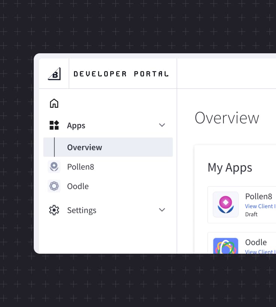
Task: Click the Pollen8 app name in My Apps
Action: click(x=258, y=197)
